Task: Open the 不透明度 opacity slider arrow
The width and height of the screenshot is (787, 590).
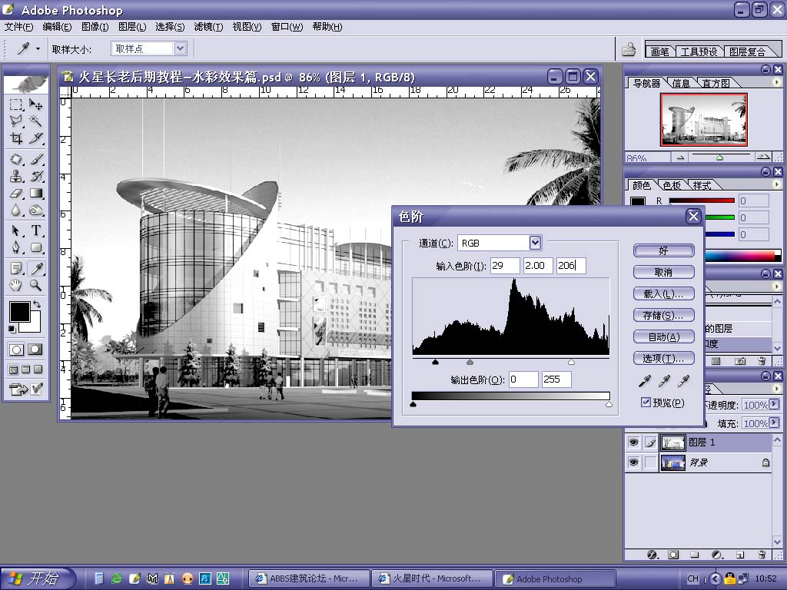Action: click(774, 404)
